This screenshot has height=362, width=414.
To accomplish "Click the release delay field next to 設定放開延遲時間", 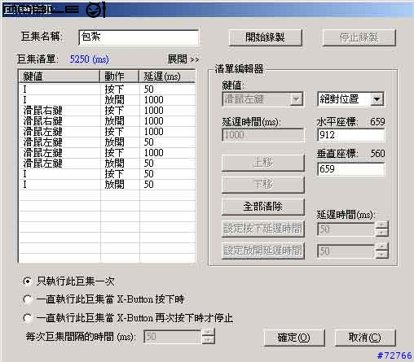I will pyautogui.click(x=346, y=251).
